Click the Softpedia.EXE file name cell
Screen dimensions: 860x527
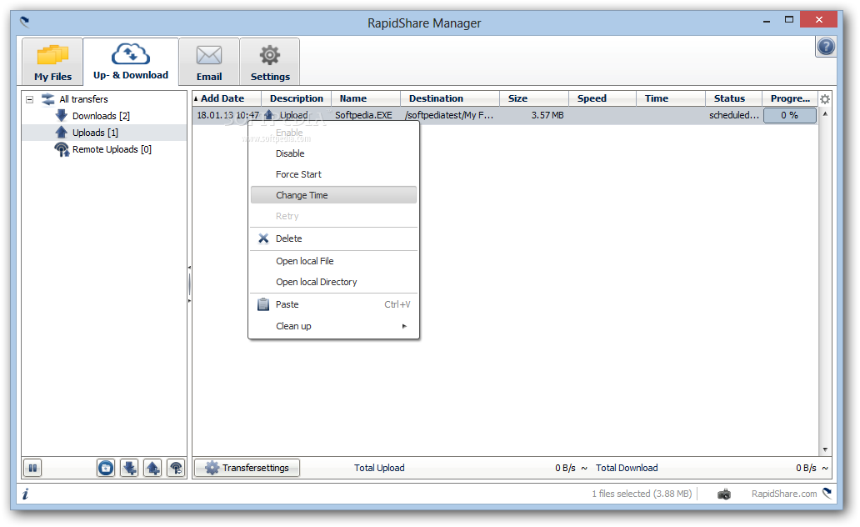coord(363,115)
